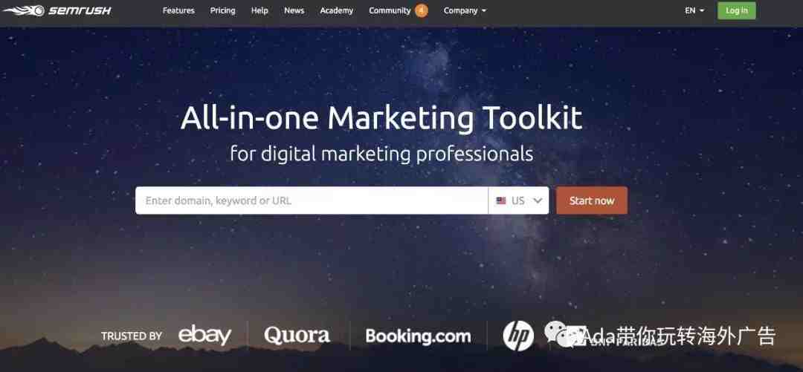Focus the domain, keyword or URL field
803x372 pixels.
[312, 200]
